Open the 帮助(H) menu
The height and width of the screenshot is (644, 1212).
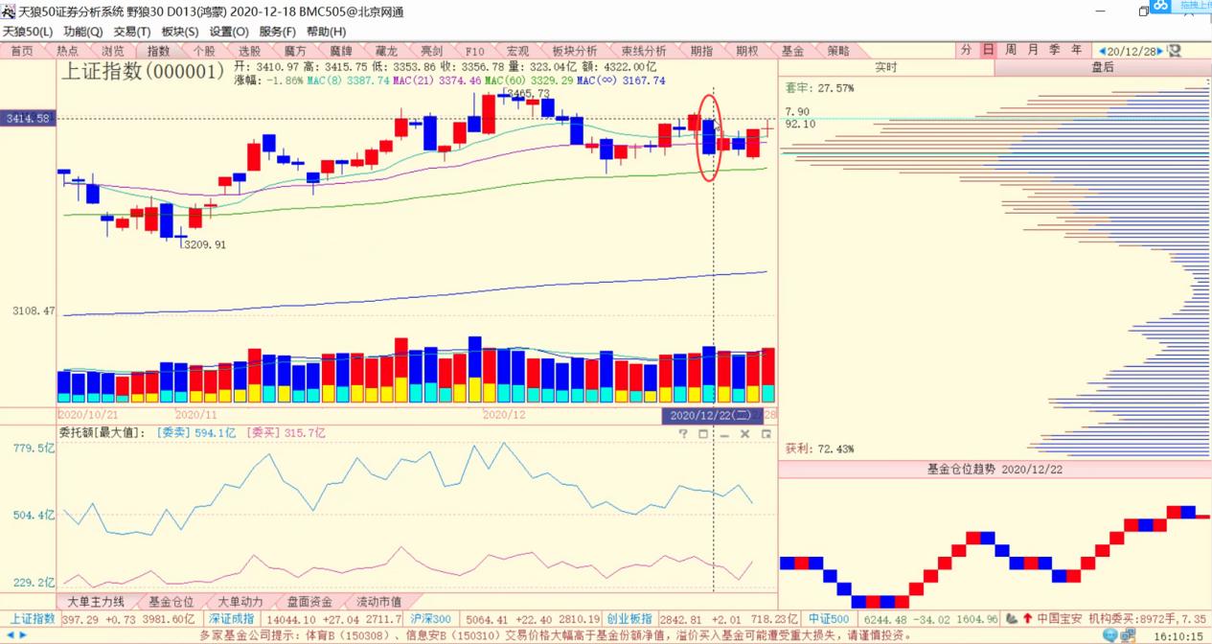326,32
